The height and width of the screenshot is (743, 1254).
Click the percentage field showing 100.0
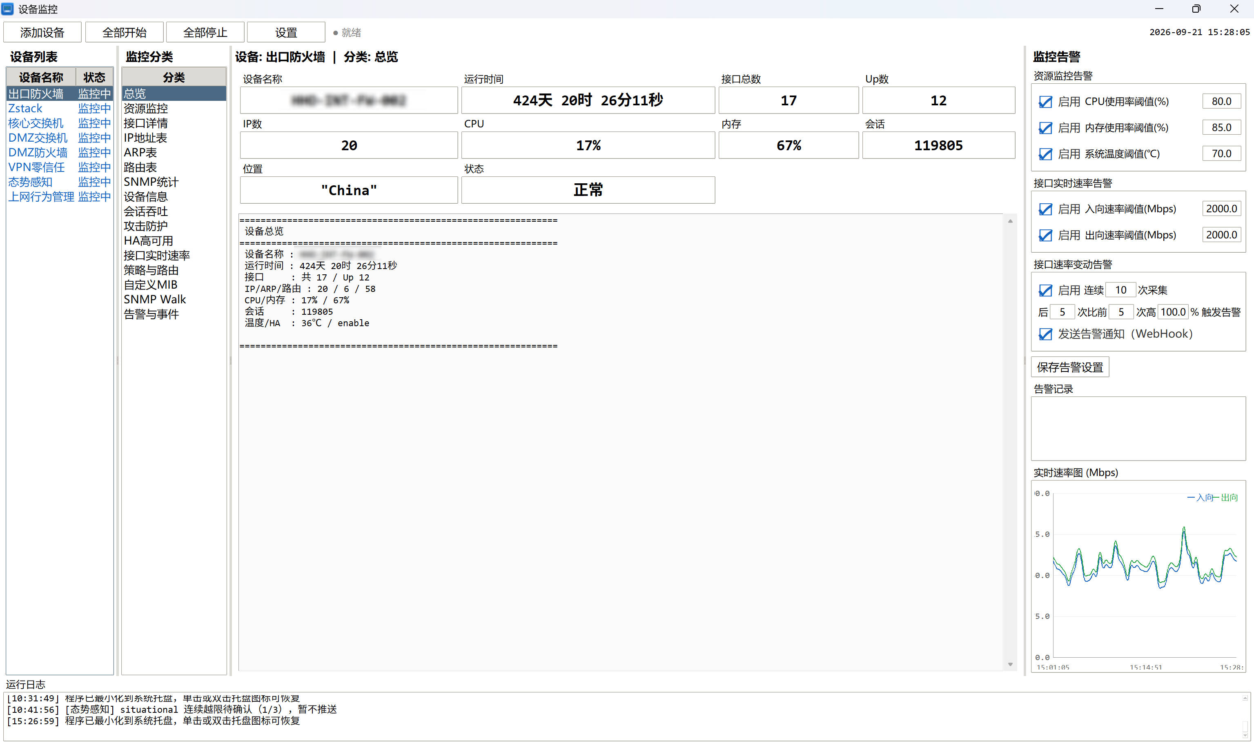1173,312
